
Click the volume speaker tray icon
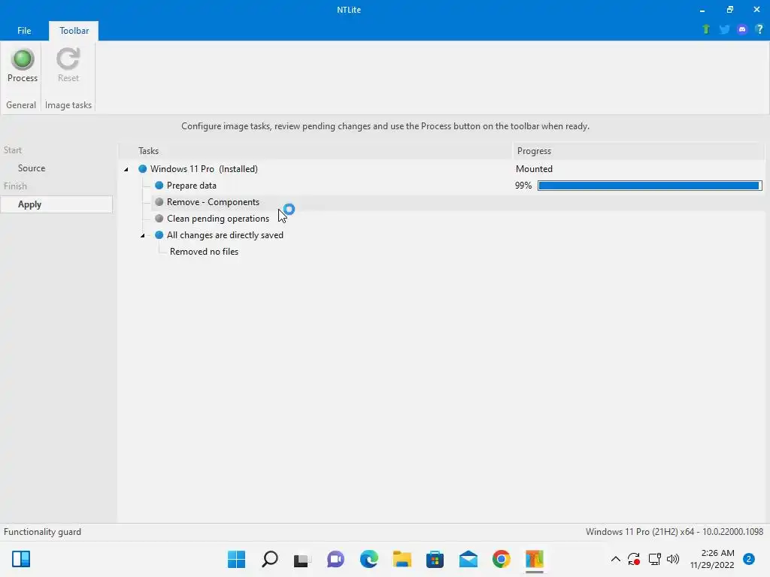pyautogui.click(x=673, y=559)
